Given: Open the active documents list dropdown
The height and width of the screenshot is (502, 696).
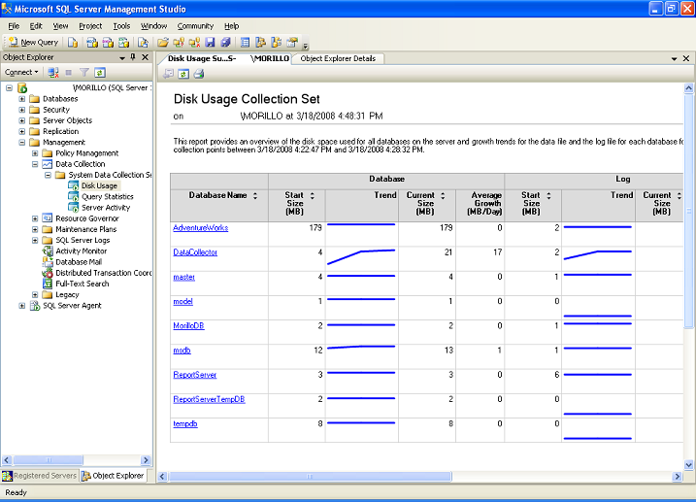Looking at the screenshot, I should pyautogui.click(x=675, y=58).
